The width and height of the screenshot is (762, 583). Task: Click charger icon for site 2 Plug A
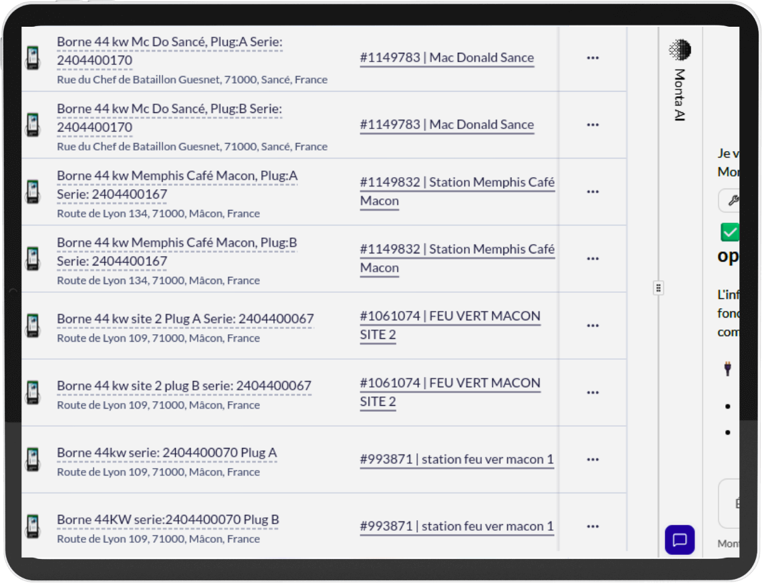point(32,326)
